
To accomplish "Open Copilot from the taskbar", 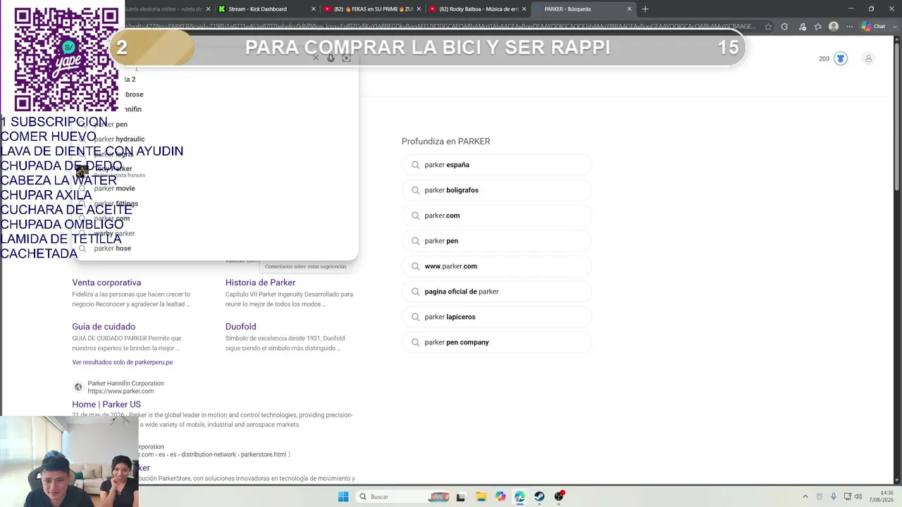I will [x=500, y=496].
